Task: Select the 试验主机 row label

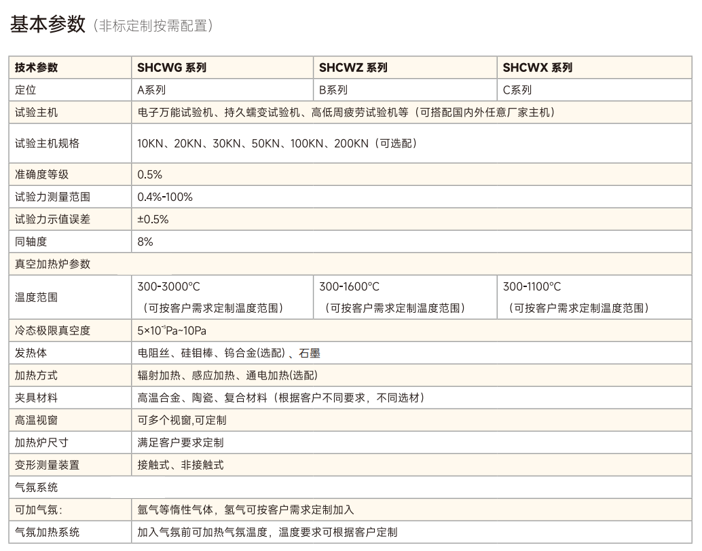Action: [30, 113]
